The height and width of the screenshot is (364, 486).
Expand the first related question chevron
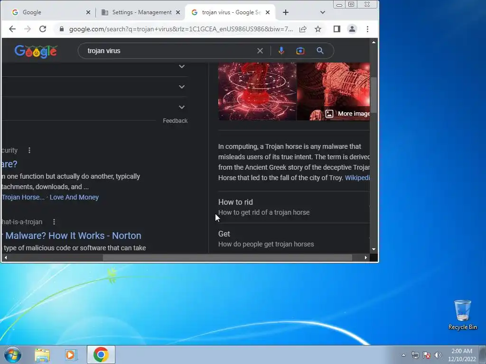coord(182,66)
